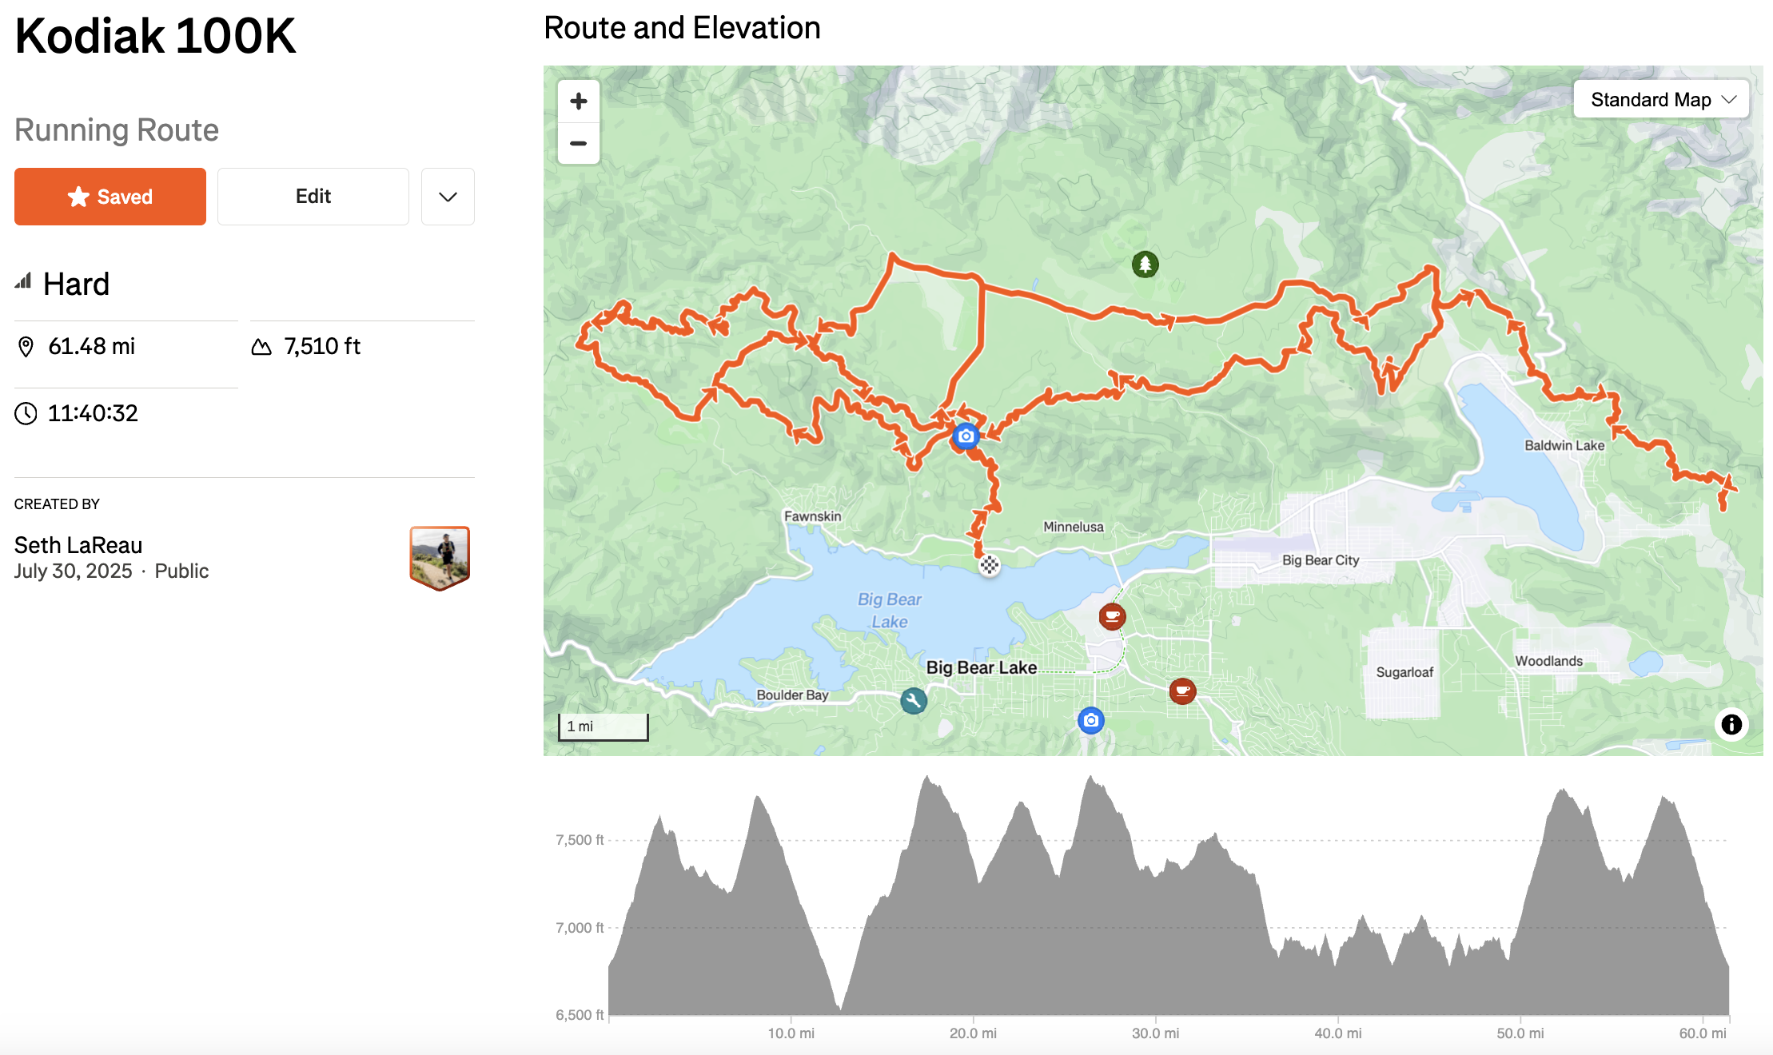Screen dimensions: 1773x1055
Task: Click the map zoom out icon
Action: (578, 144)
